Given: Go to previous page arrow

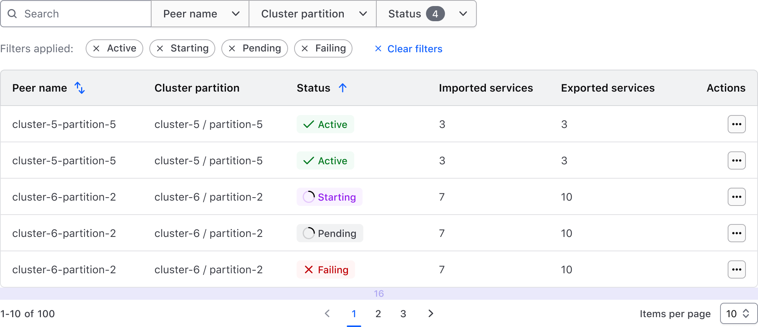Looking at the screenshot, I should 327,313.
